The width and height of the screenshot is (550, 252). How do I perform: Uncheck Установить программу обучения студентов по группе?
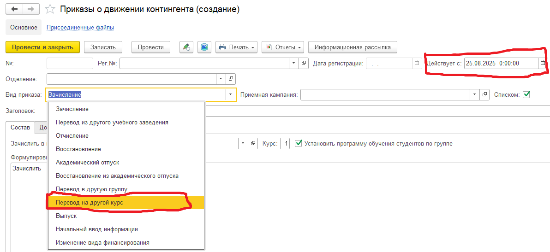[299, 143]
